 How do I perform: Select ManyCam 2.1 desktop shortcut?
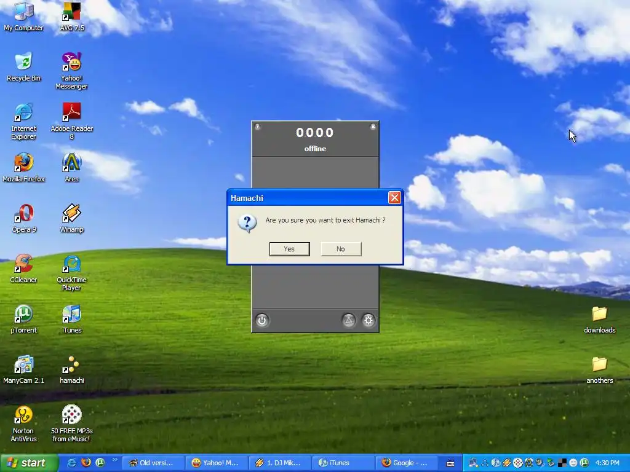[24, 369]
